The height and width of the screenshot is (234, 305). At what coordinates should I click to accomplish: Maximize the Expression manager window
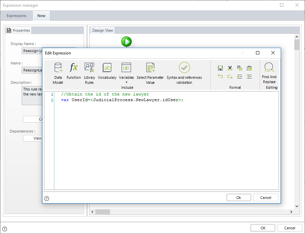pos(281,5)
